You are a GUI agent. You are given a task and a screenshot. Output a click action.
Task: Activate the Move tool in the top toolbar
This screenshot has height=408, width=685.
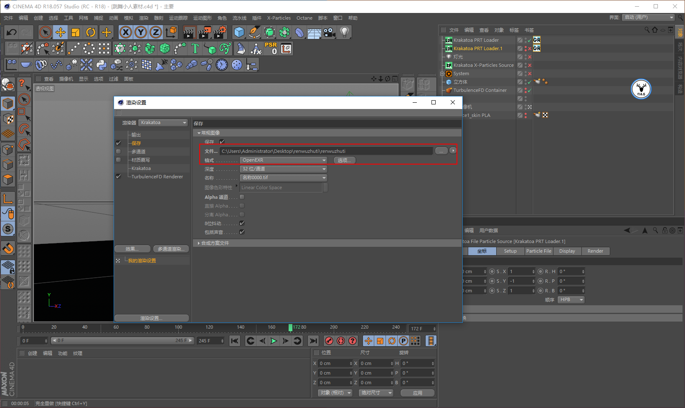pos(61,32)
